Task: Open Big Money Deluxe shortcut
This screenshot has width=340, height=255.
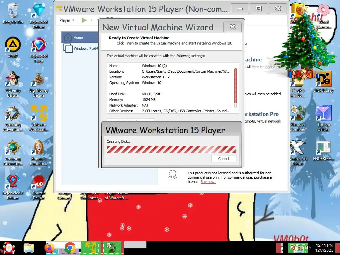Action: (39, 84)
